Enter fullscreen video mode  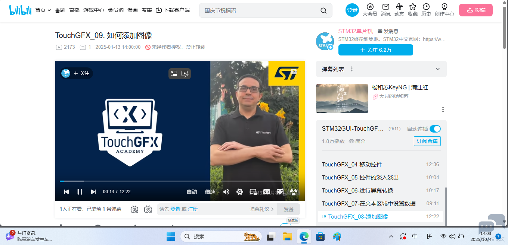click(280, 192)
